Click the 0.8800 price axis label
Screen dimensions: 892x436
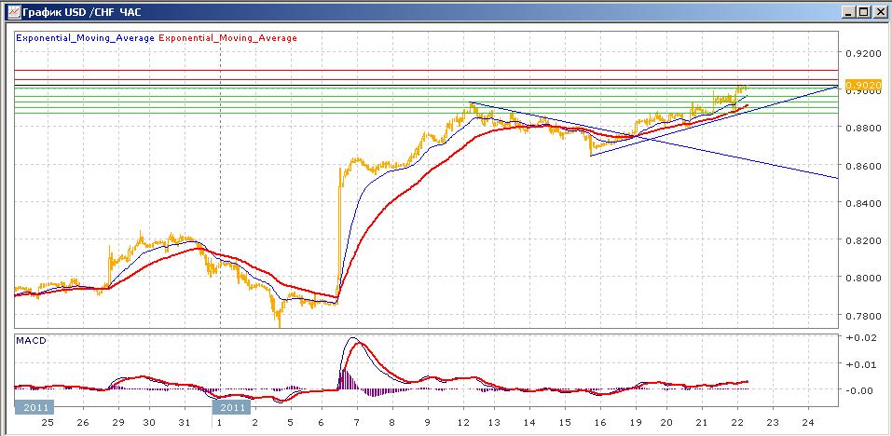[863, 128]
